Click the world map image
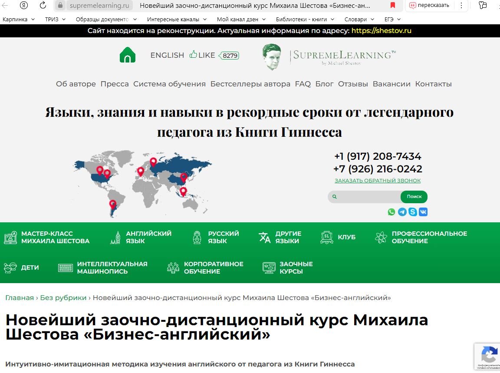 pos(142,184)
